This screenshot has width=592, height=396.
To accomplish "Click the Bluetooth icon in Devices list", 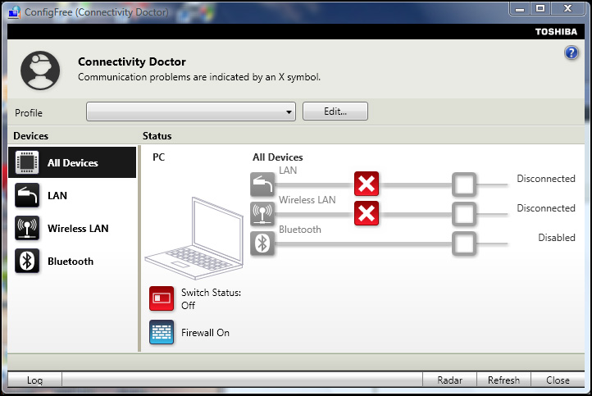I will tap(27, 261).
